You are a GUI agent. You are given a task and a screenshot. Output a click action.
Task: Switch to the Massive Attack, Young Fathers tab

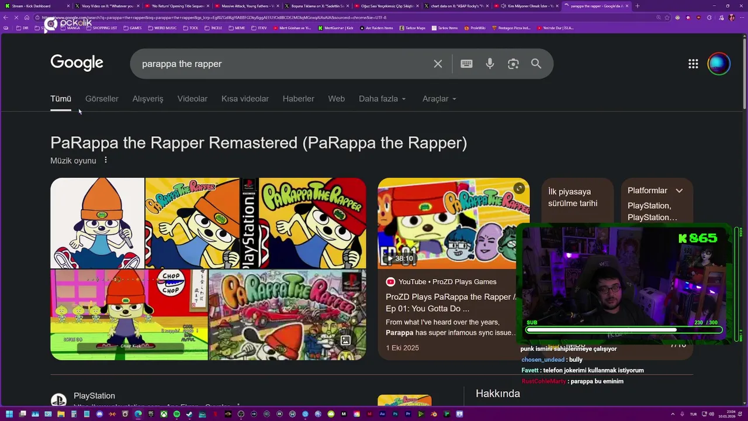[x=247, y=6]
